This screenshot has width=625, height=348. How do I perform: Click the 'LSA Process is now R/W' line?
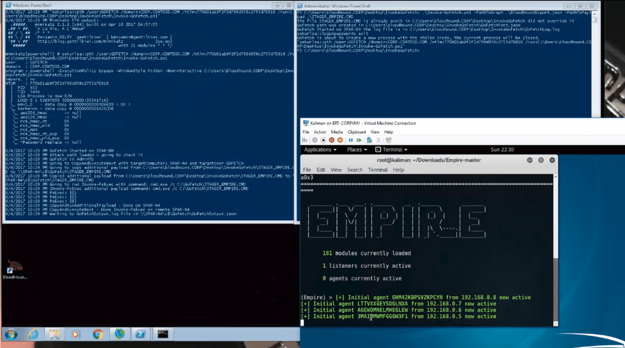pyautogui.click(x=45, y=96)
